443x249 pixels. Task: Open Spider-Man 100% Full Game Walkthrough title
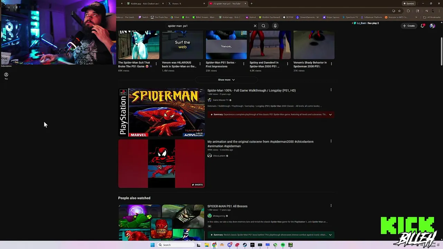pos(251,90)
